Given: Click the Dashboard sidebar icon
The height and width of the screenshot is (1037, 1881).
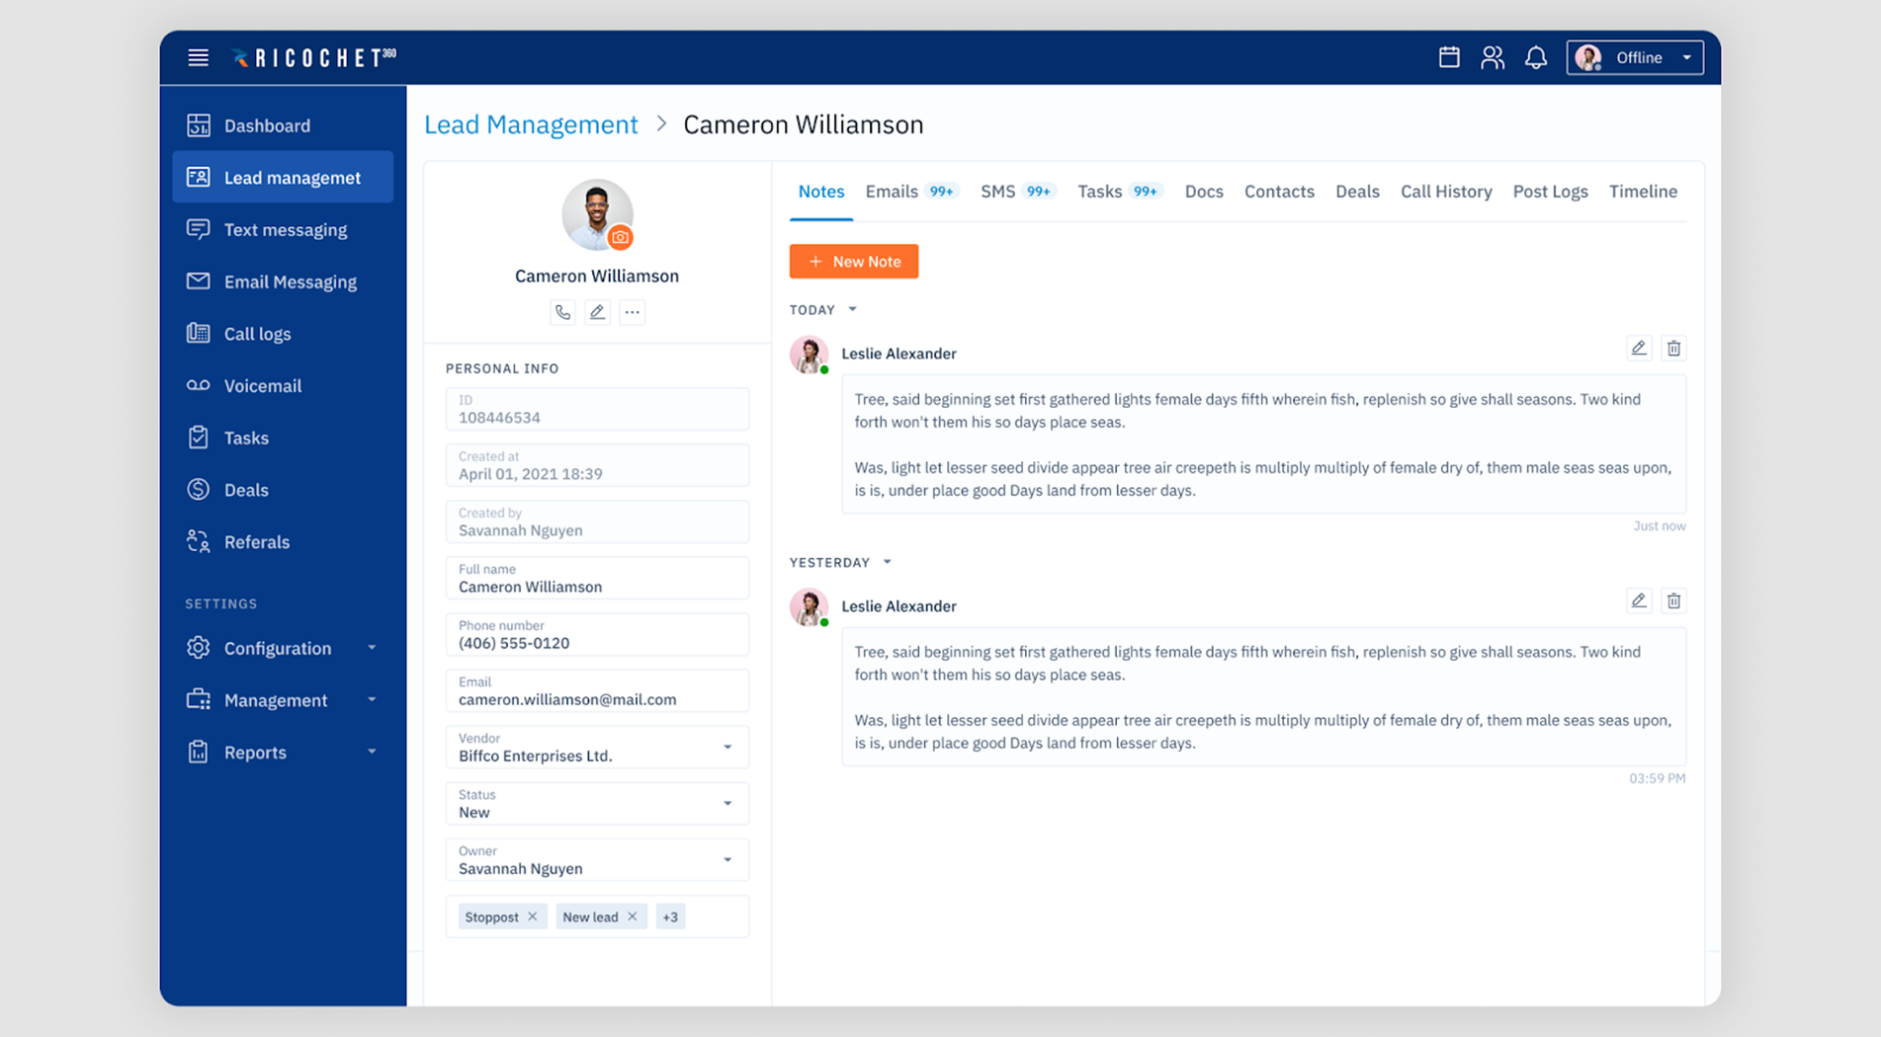Looking at the screenshot, I should 199,125.
